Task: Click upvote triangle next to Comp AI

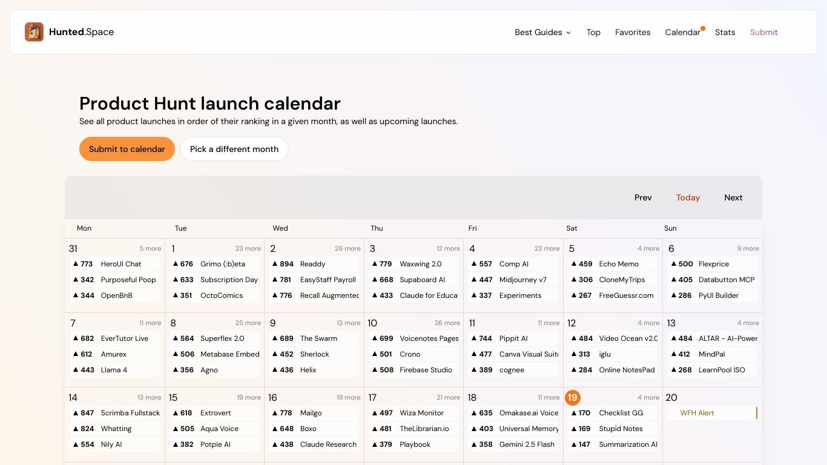Action: click(x=474, y=264)
